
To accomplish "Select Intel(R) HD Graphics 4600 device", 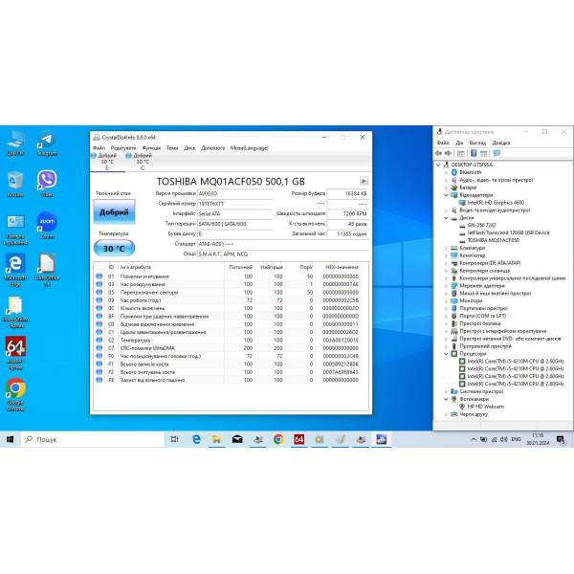I will tap(496, 203).
